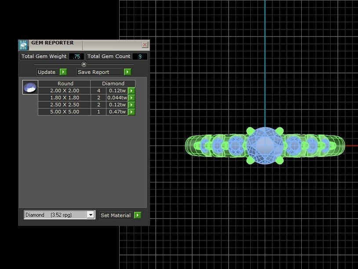Click the Diamond column header
Image resolution: width=358 pixels, height=269 pixels.
113,84
